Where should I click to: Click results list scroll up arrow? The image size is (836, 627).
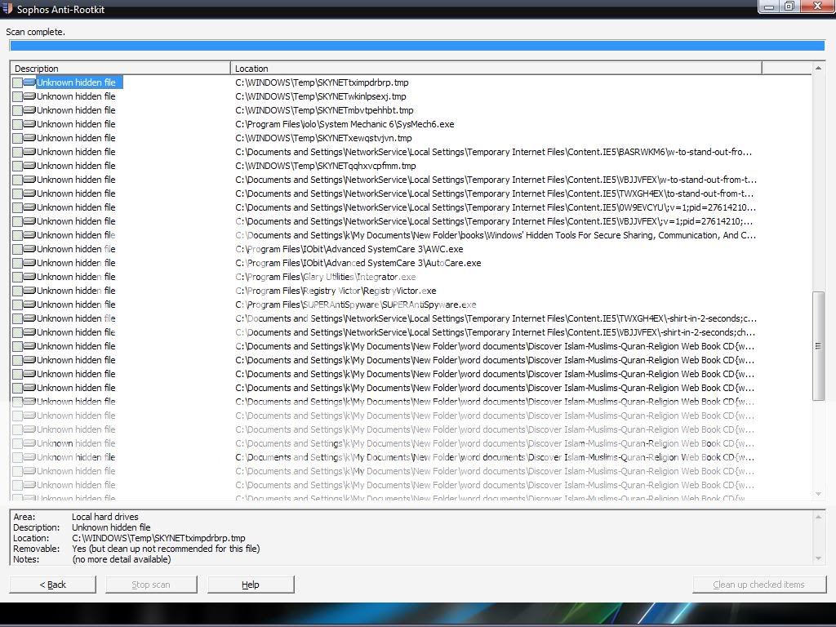[x=818, y=68]
